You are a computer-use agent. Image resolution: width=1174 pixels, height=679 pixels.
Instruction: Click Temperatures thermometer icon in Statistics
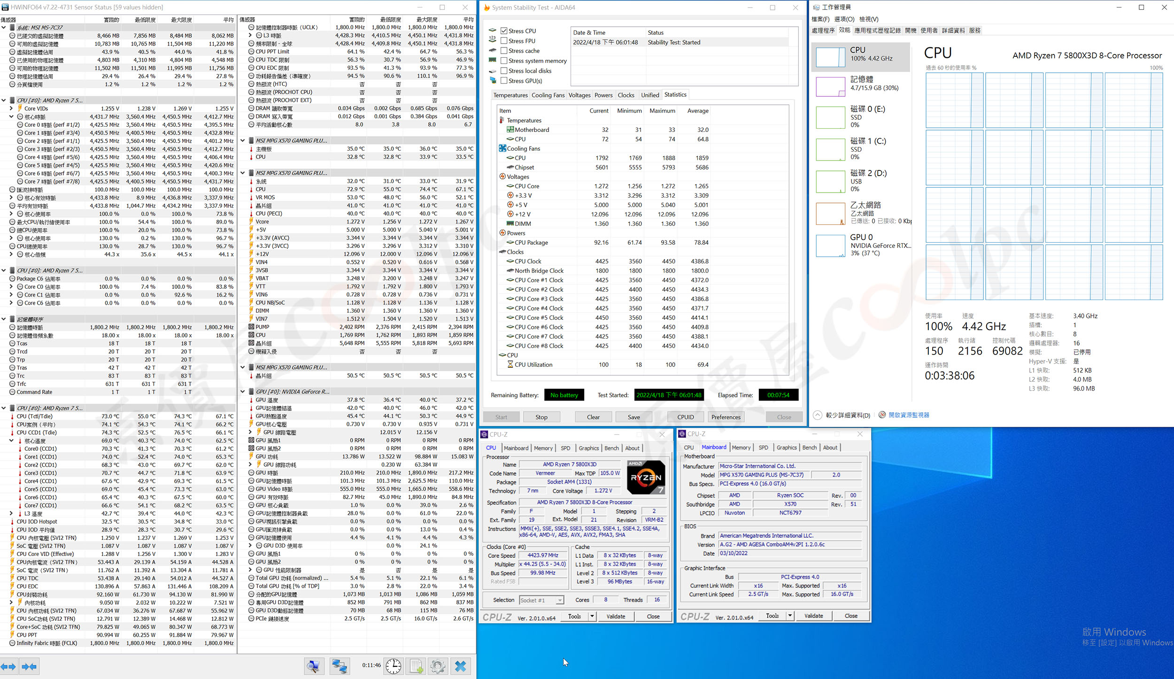[502, 120]
